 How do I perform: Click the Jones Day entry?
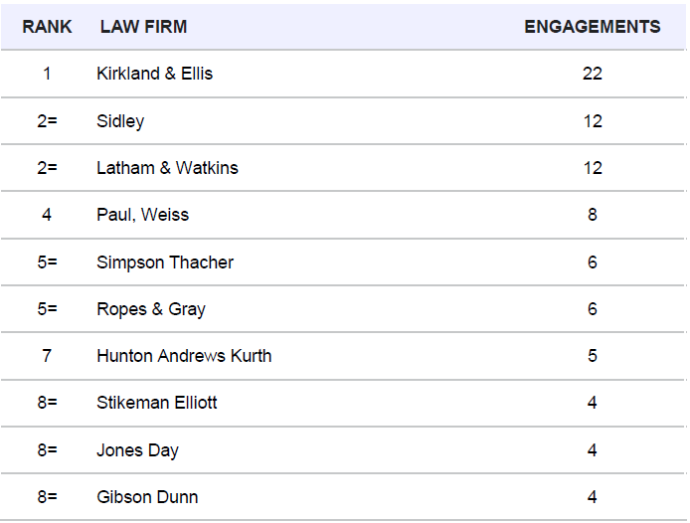138,450
